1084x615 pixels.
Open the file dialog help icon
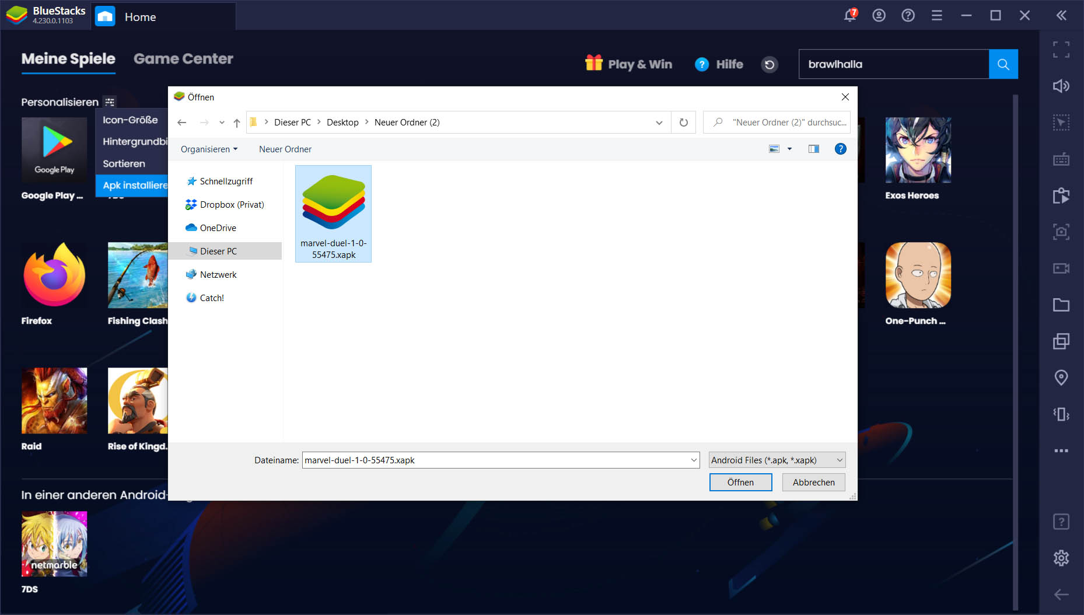pos(840,149)
